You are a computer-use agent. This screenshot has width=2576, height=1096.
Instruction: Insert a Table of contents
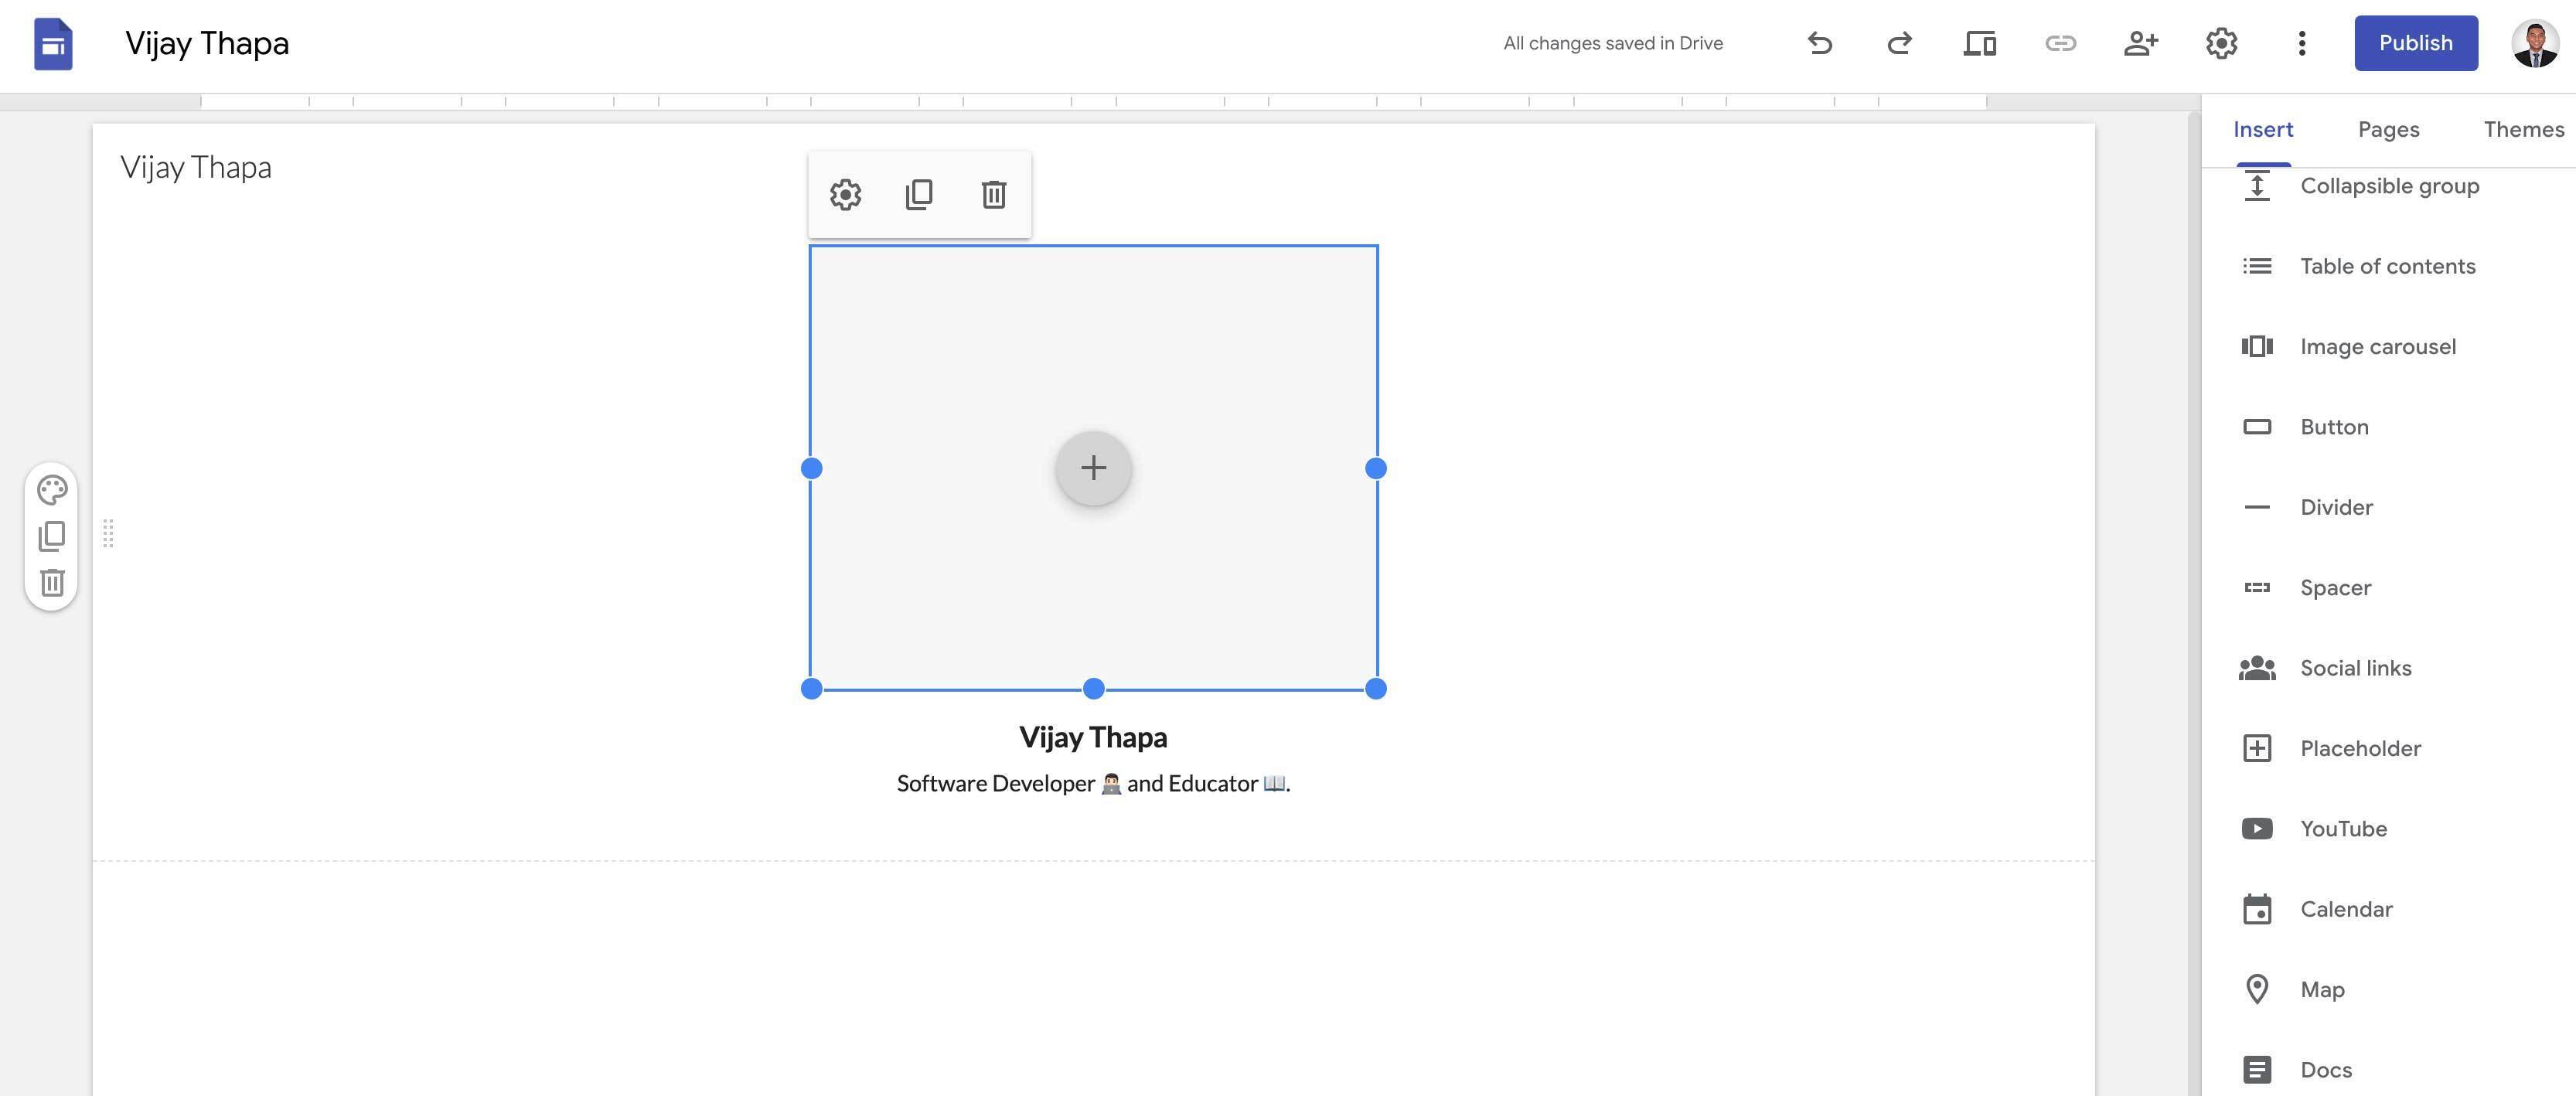point(2389,266)
